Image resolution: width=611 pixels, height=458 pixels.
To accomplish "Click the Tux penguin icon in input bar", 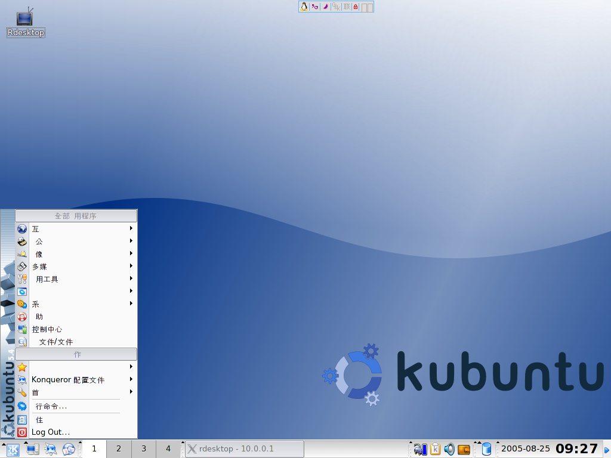I will pos(304,7).
